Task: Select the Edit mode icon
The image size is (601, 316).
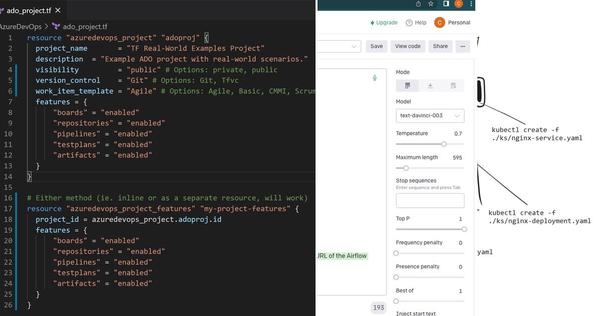Action: 453,86
